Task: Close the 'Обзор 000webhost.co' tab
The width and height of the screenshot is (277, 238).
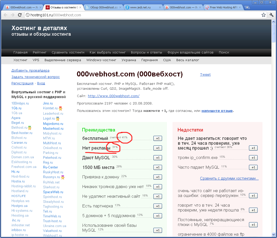Action: [x=120, y=7]
